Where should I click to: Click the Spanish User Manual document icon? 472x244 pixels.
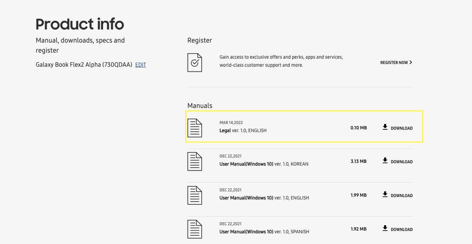[x=195, y=229]
